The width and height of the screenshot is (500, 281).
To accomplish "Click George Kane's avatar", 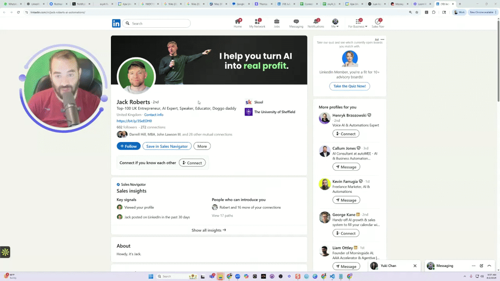I will (x=325, y=217).
